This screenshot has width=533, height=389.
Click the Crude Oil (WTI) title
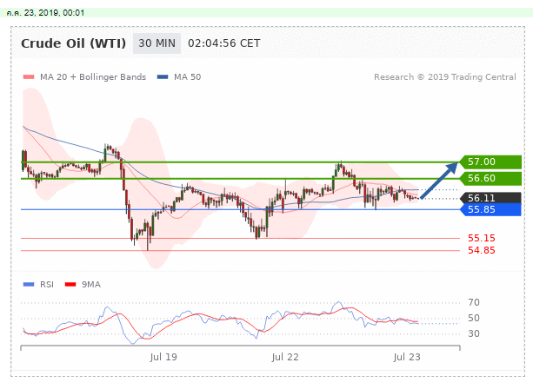[x=73, y=43]
